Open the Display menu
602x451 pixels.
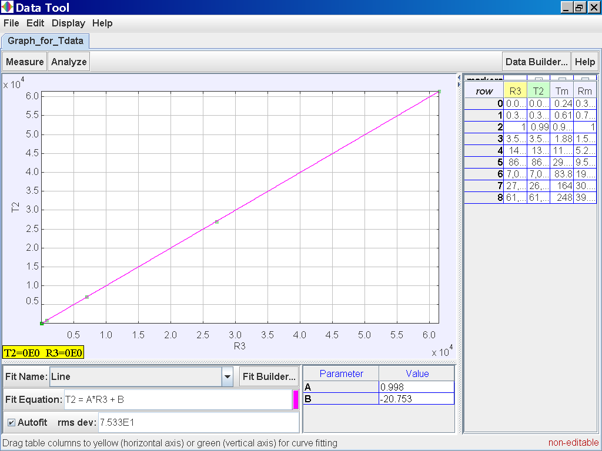68,23
